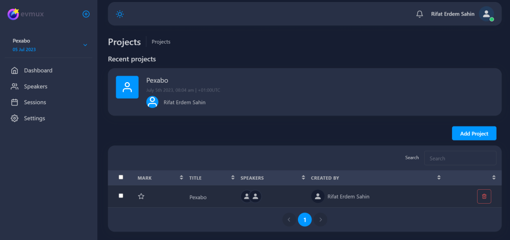Screen dimensions: 510x240
Task: Select the Pexabo row checkbox
Action: tap(121, 196)
